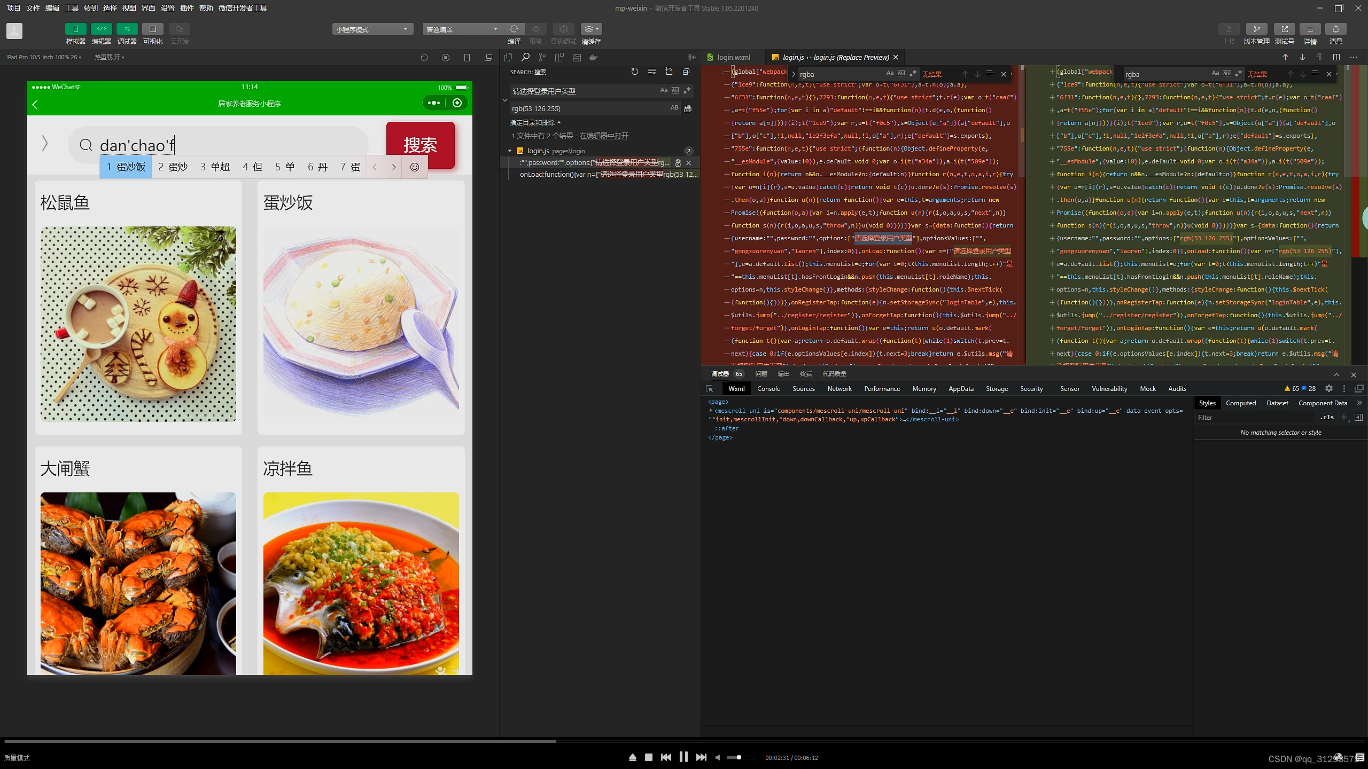Collapse login.js search result tree
1368x769 pixels.
(510, 151)
